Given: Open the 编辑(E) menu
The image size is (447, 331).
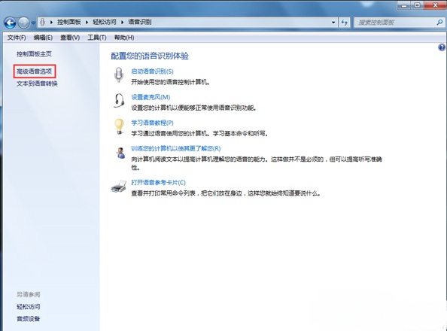Looking at the screenshot, I should pyautogui.click(x=43, y=38).
